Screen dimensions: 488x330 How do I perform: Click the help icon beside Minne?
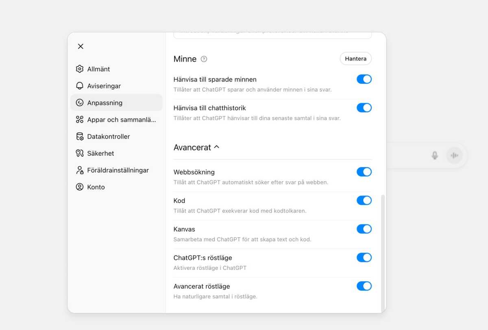pyautogui.click(x=204, y=59)
